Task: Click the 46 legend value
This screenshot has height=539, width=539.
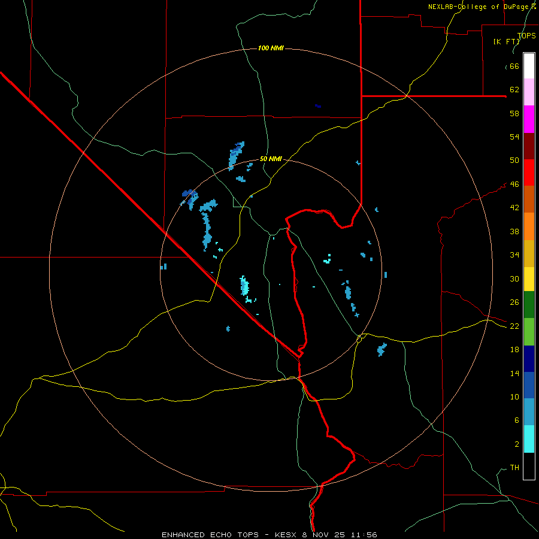Action: (x=514, y=184)
